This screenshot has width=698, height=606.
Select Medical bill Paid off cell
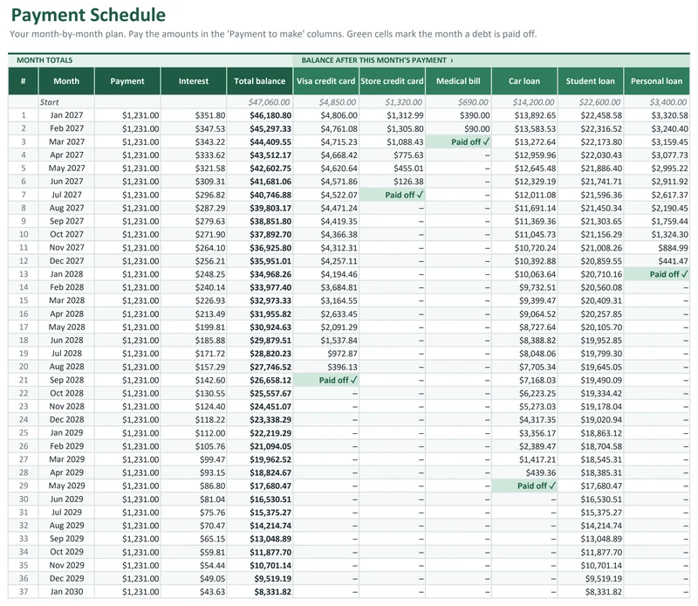[x=458, y=141]
